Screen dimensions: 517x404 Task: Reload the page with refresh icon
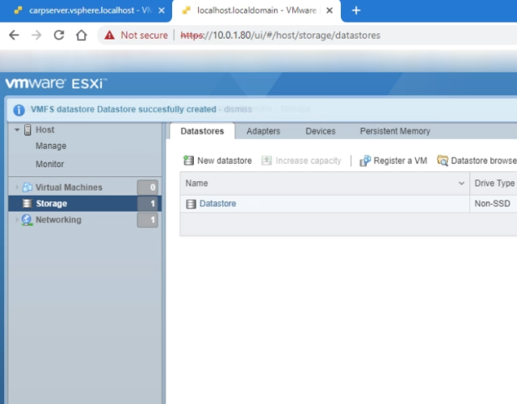(x=59, y=35)
